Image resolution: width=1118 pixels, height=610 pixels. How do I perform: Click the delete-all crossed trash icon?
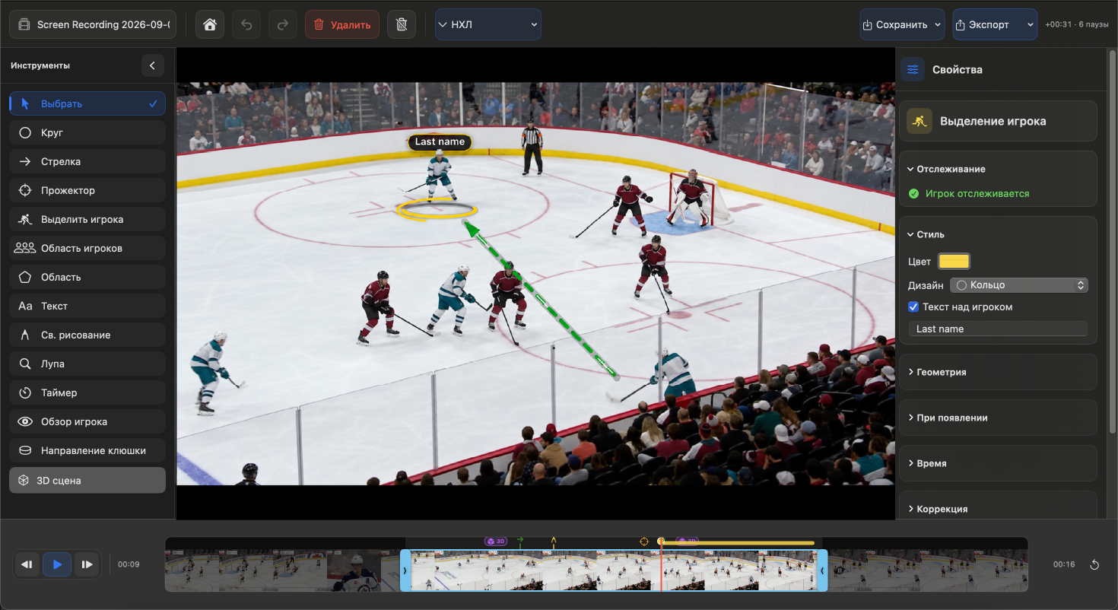coord(402,24)
